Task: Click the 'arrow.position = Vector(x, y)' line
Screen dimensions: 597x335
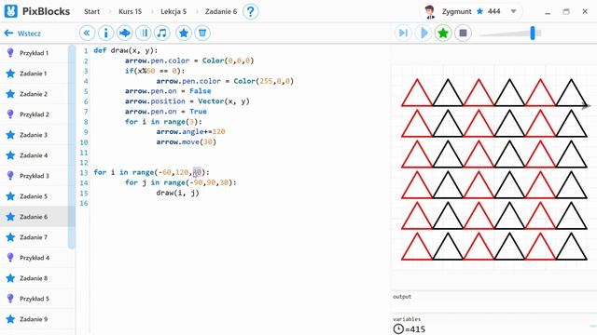Action: pyautogui.click(x=187, y=101)
